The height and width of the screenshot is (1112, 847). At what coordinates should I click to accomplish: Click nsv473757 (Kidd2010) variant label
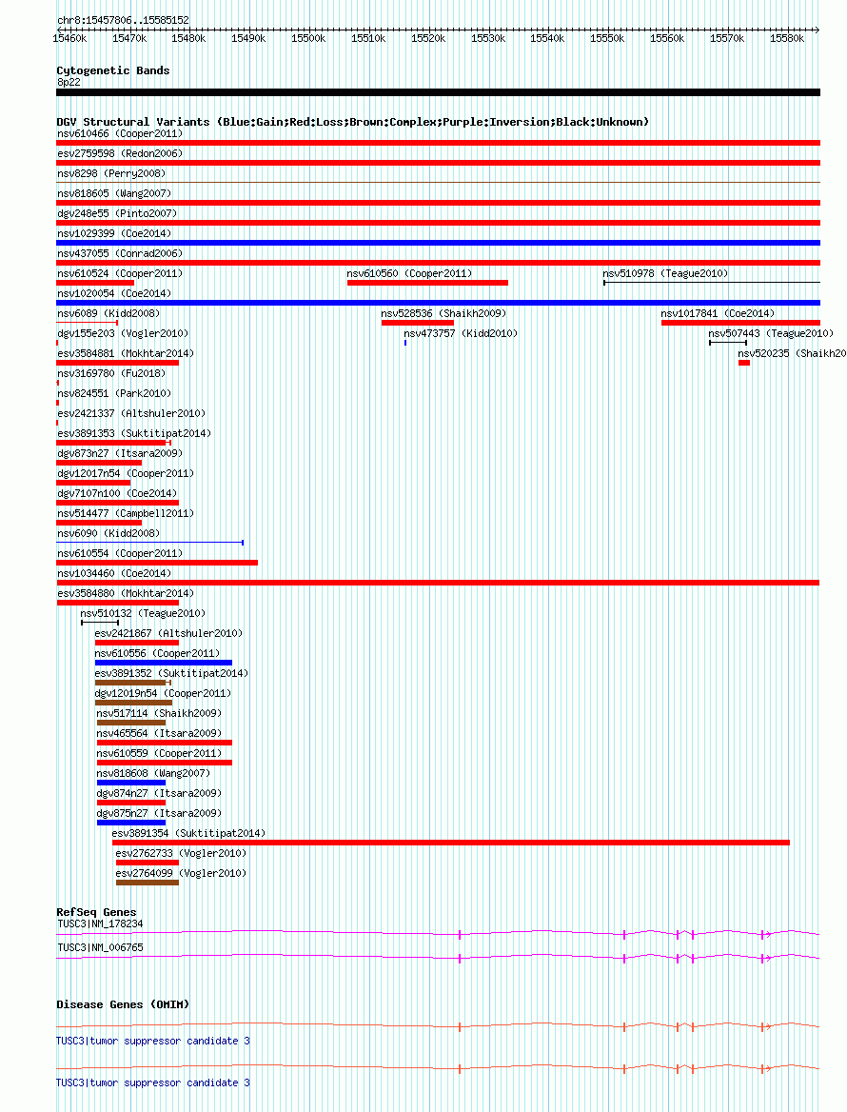tap(461, 332)
